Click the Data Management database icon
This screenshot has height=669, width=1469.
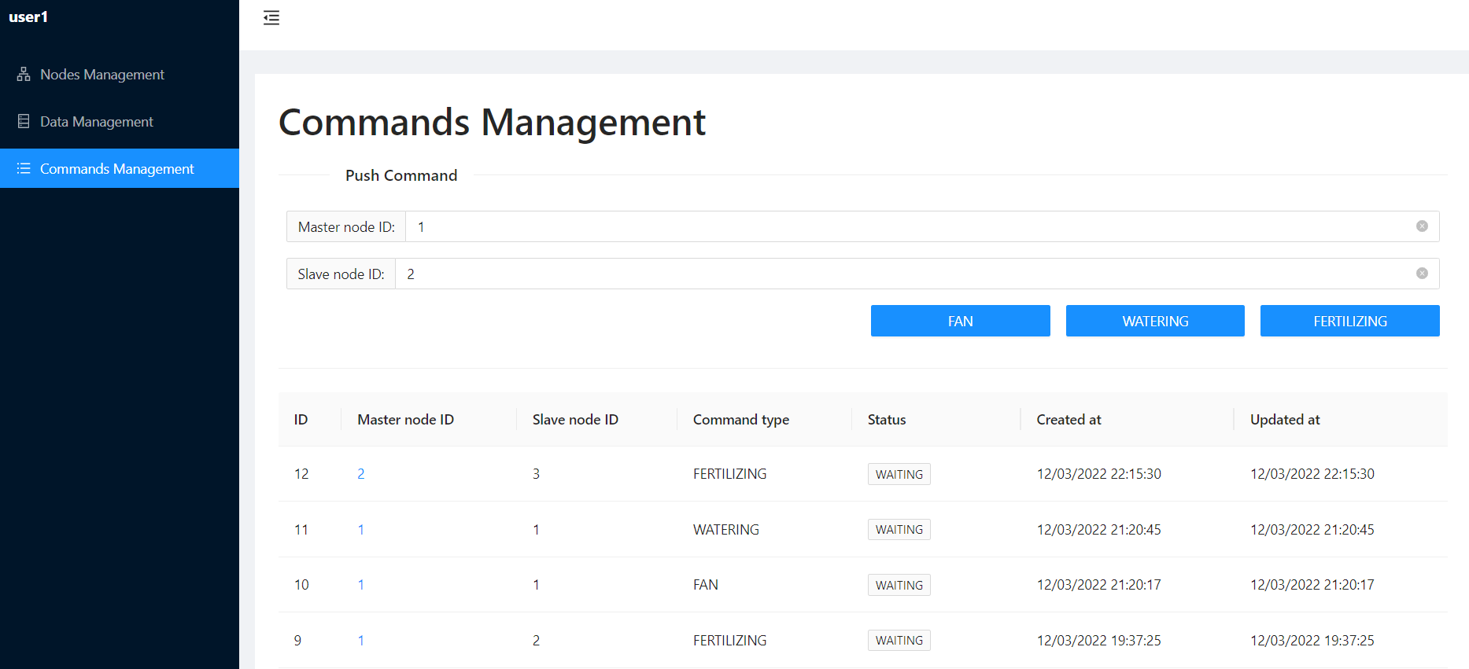tap(24, 121)
